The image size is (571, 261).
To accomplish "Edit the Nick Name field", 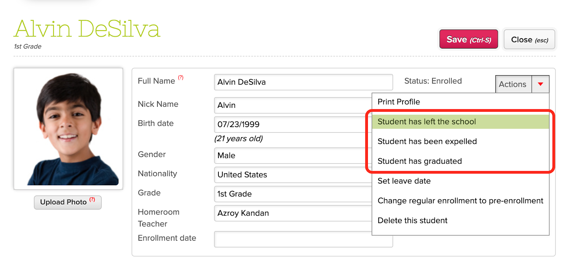I will tap(293, 105).
